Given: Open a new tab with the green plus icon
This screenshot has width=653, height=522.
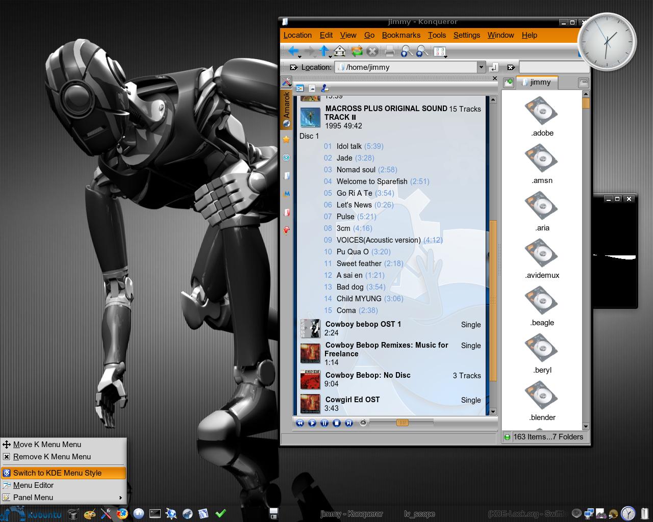Looking at the screenshot, I should coord(509,83).
